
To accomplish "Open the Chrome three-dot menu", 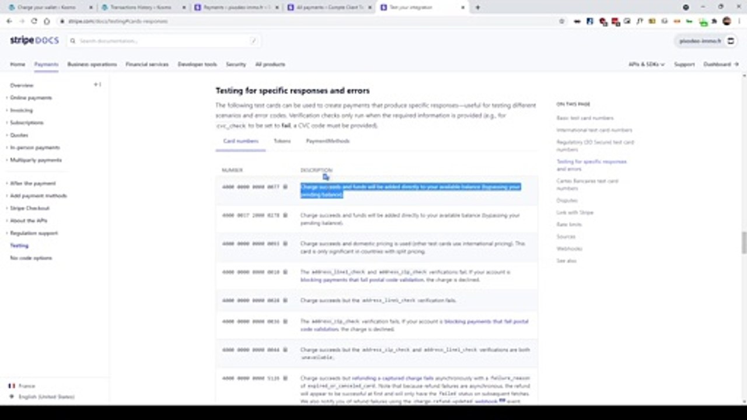I will coord(738,21).
